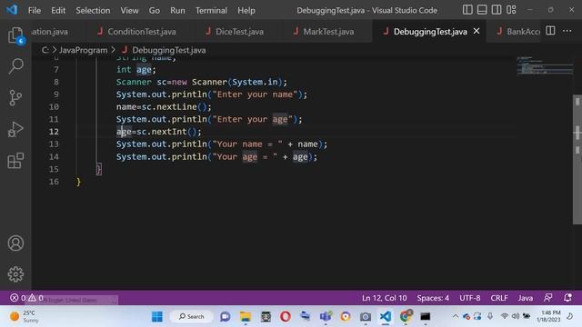Open the Manage gear icon
Viewport: 582px width, 327px height.
15,274
